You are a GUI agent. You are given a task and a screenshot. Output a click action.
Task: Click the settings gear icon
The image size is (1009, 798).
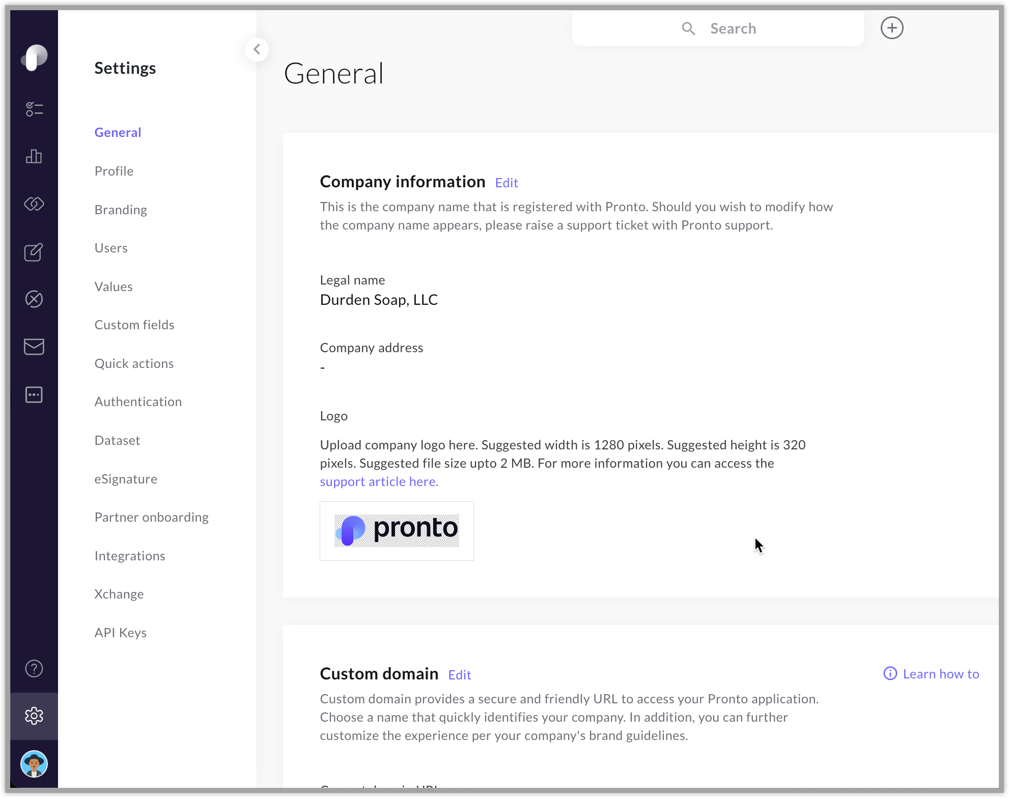[x=34, y=716]
